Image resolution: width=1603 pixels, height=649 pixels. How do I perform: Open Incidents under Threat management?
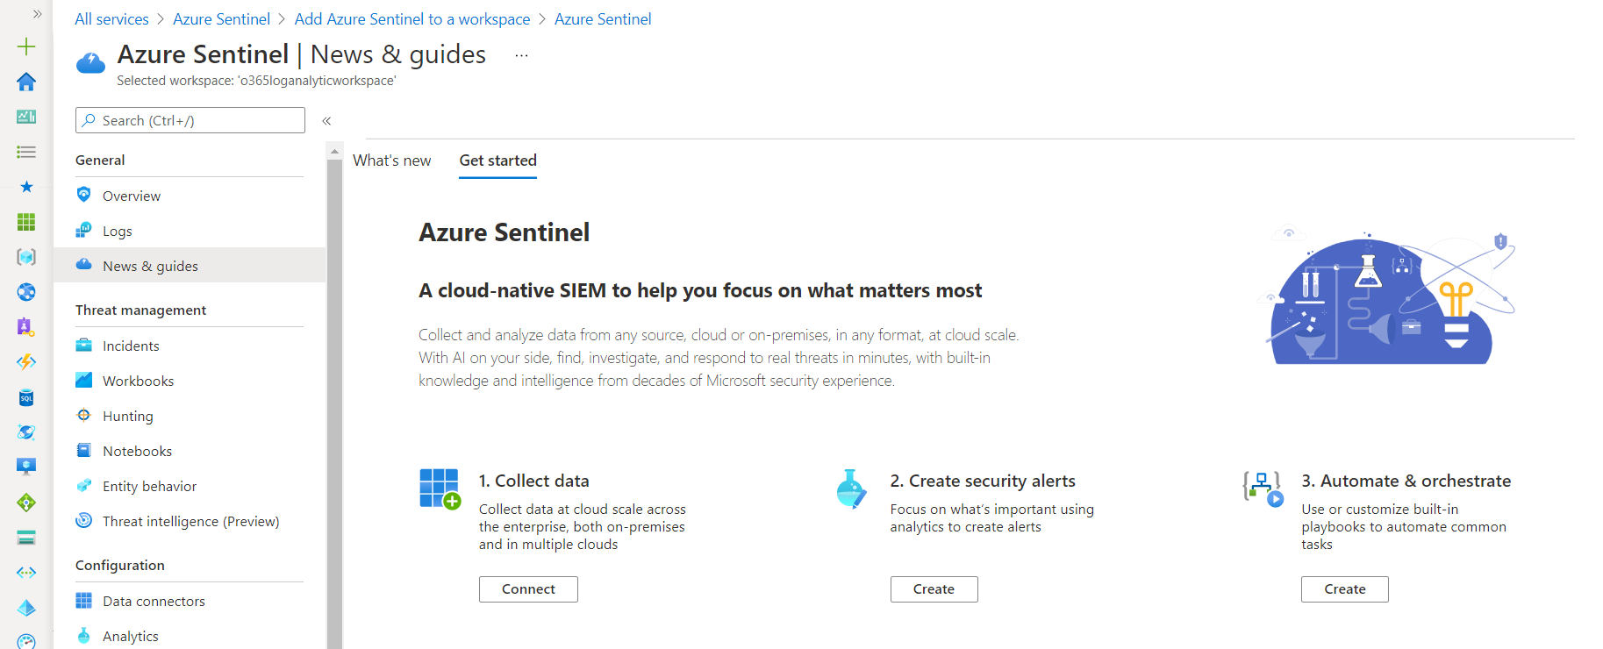(131, 346)
